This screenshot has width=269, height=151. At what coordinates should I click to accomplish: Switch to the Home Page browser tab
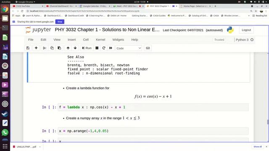coord(195,6)
